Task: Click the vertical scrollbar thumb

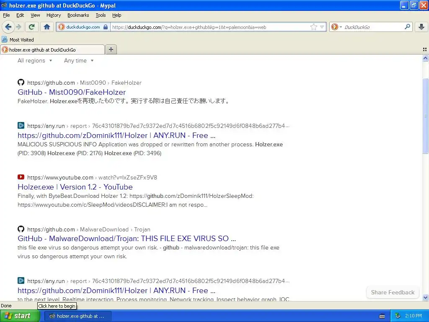Action: 425,116
